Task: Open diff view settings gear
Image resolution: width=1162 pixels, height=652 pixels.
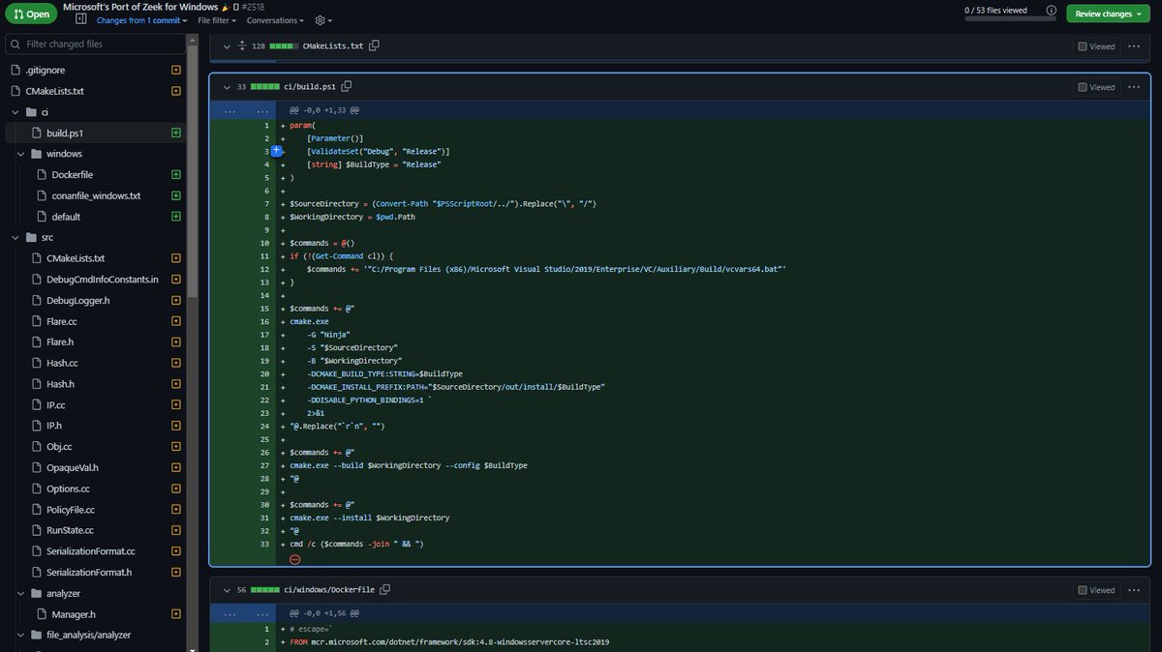Action: coord(320,19)
